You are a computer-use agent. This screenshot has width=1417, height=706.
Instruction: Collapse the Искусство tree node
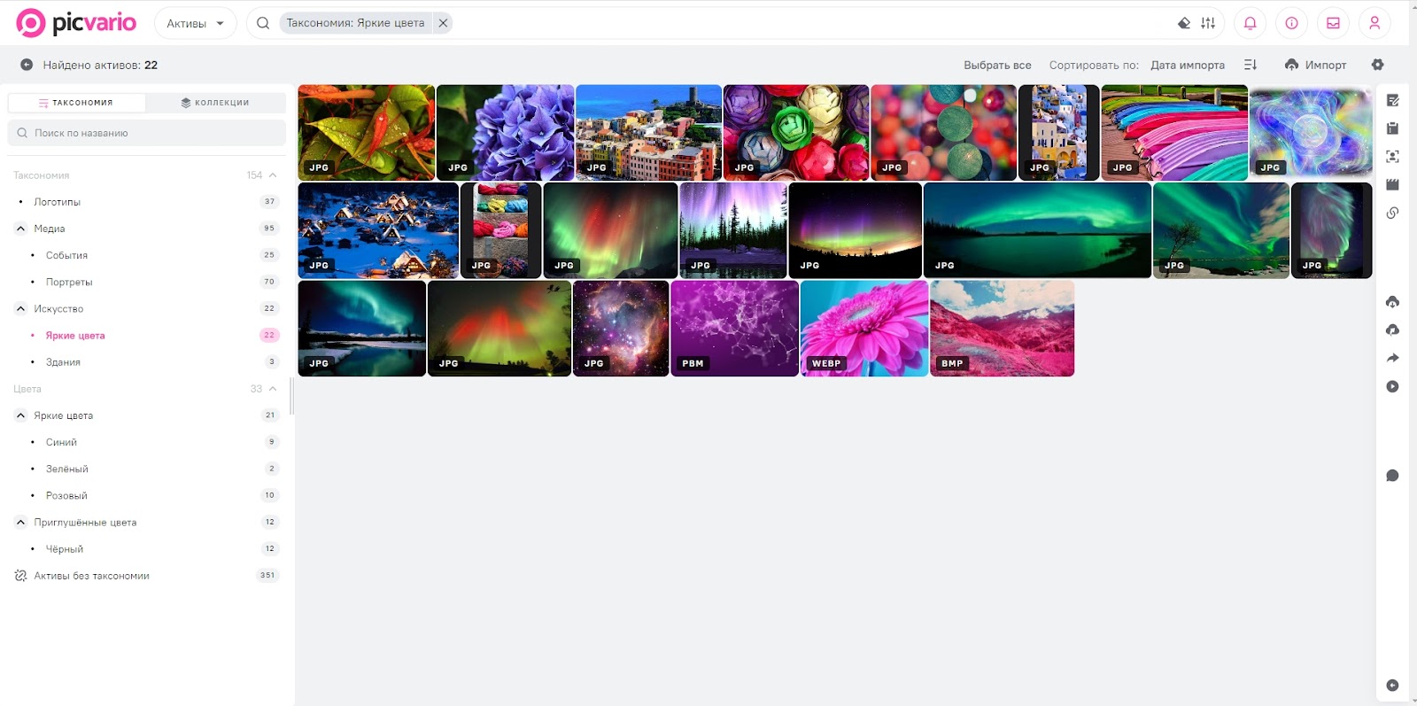click(x=20, y=308)
